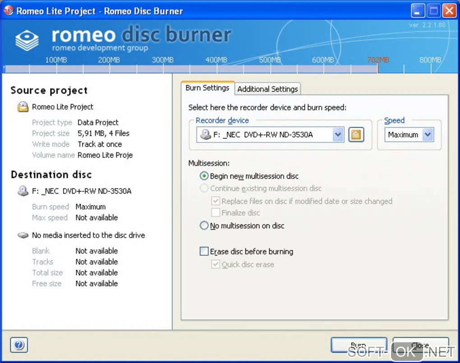The image size is (460, 363).
Task: Click the Romeo disc burner stacked-discs logo
Action: pyautogui.click(x=27, y=41)
